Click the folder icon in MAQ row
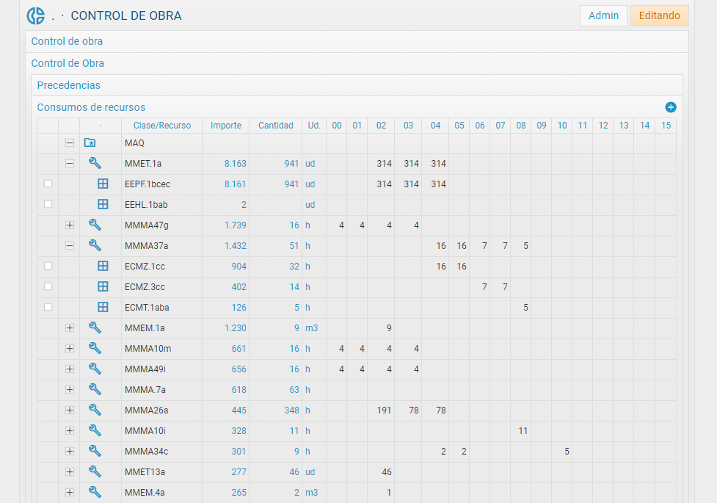This screenshot has width=717, height=503. (x=90, y=142)
